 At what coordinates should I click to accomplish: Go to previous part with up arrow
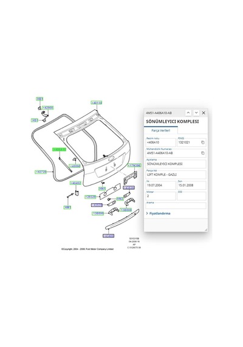tap(188, 113)
